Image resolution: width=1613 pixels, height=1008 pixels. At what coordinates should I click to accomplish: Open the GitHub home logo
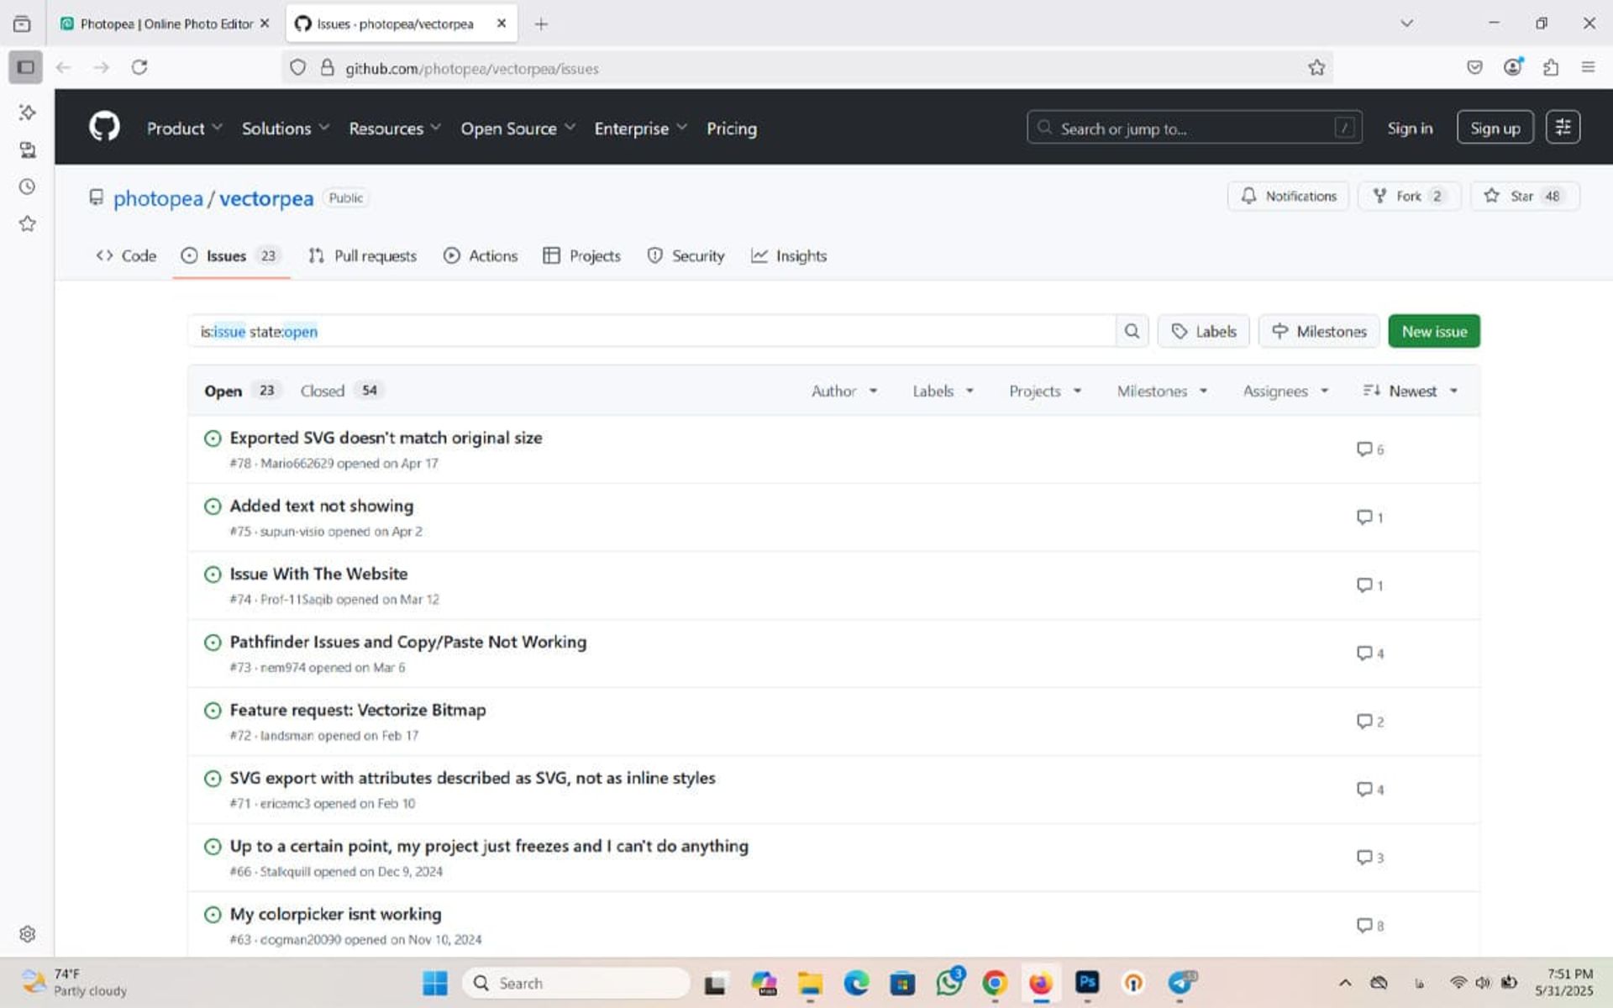[104, 128]
